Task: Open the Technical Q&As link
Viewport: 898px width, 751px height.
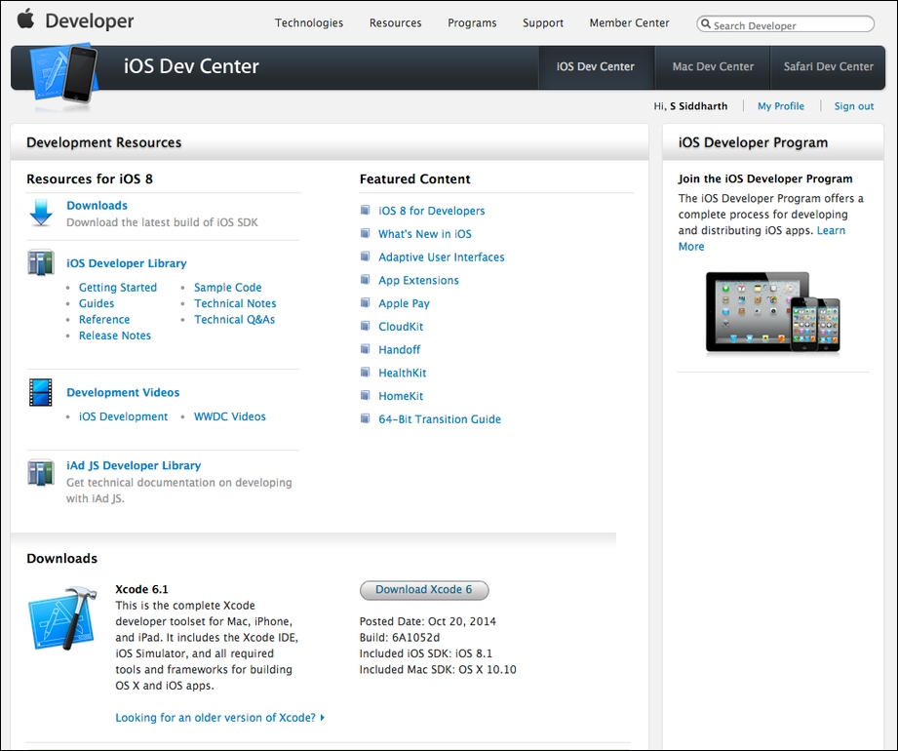Action: pyautogui.click(x=234, y=319)
